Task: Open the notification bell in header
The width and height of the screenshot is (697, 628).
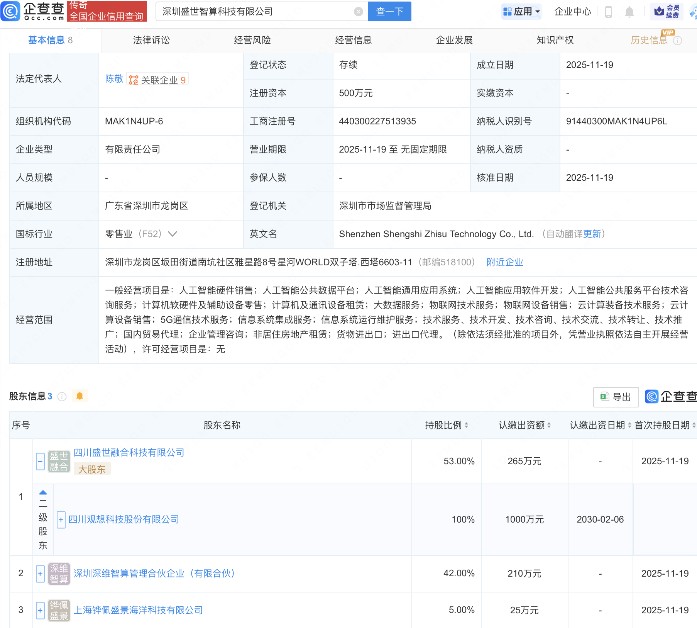Action: click(629, 12)
